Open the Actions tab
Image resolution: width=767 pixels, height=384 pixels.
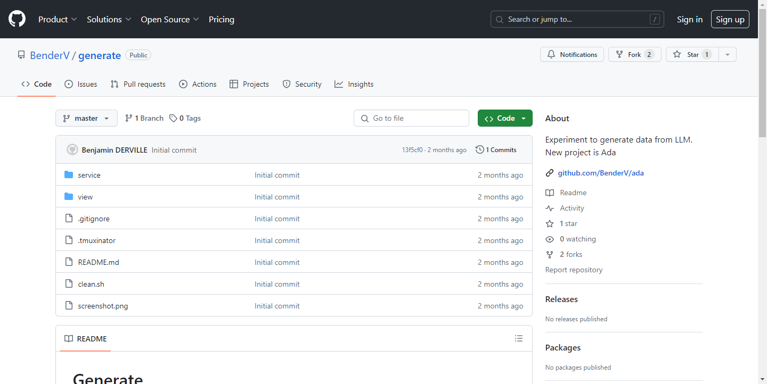tap(198, 84)
